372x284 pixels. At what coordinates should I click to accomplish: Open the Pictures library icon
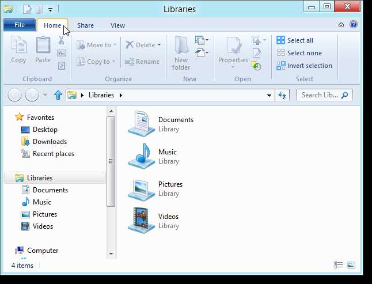pyautogui.click(x=142, y=190)
